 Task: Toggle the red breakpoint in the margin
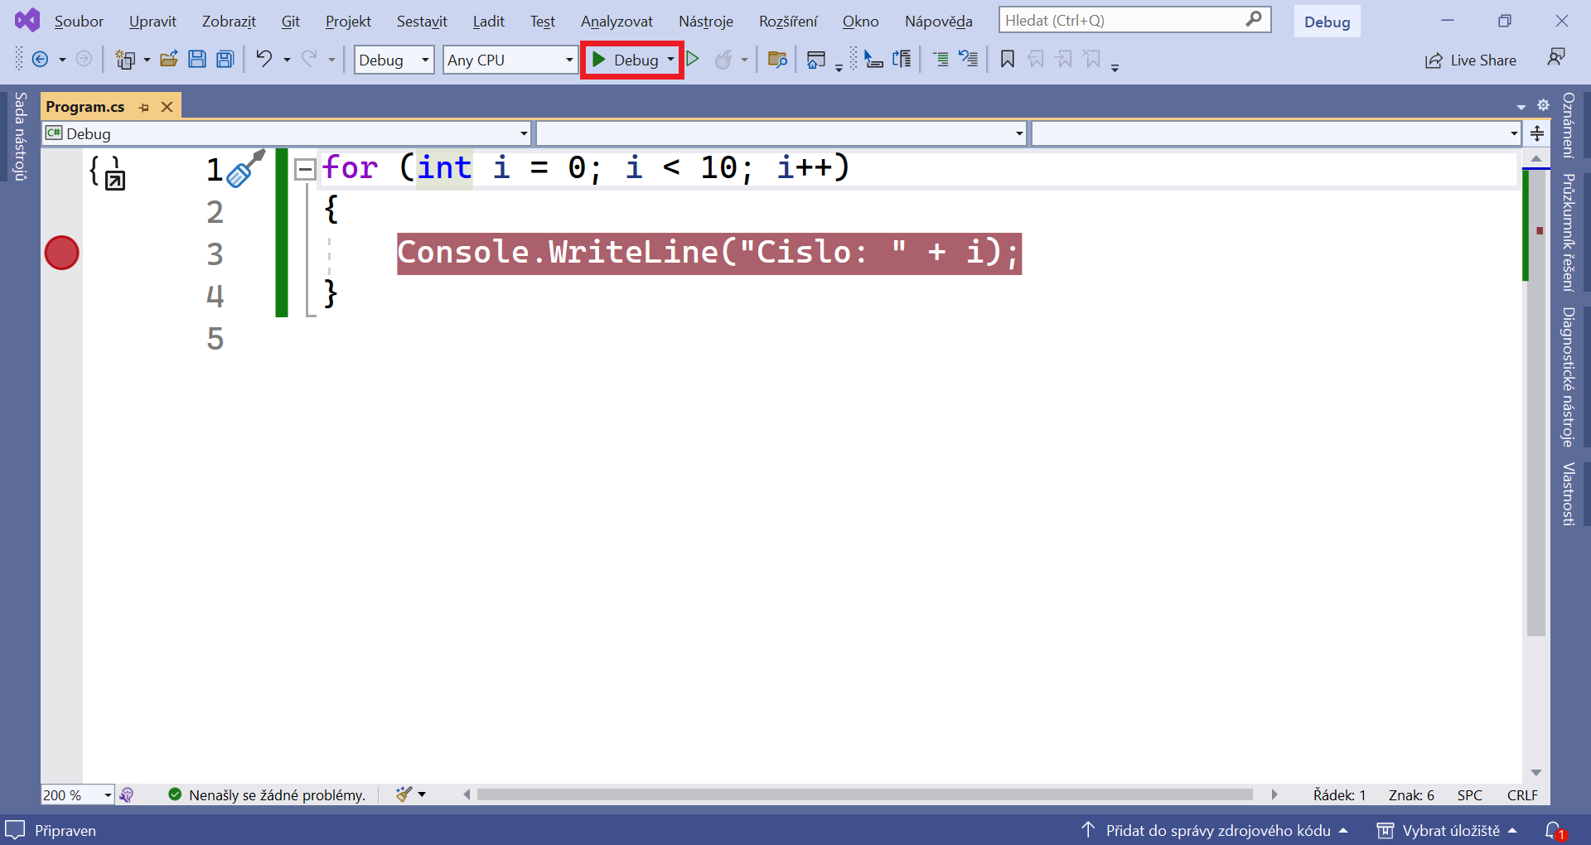[60, 253]
